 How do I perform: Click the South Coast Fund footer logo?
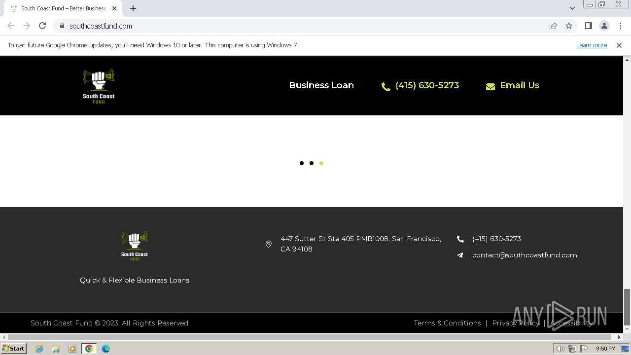coord(135,246)
